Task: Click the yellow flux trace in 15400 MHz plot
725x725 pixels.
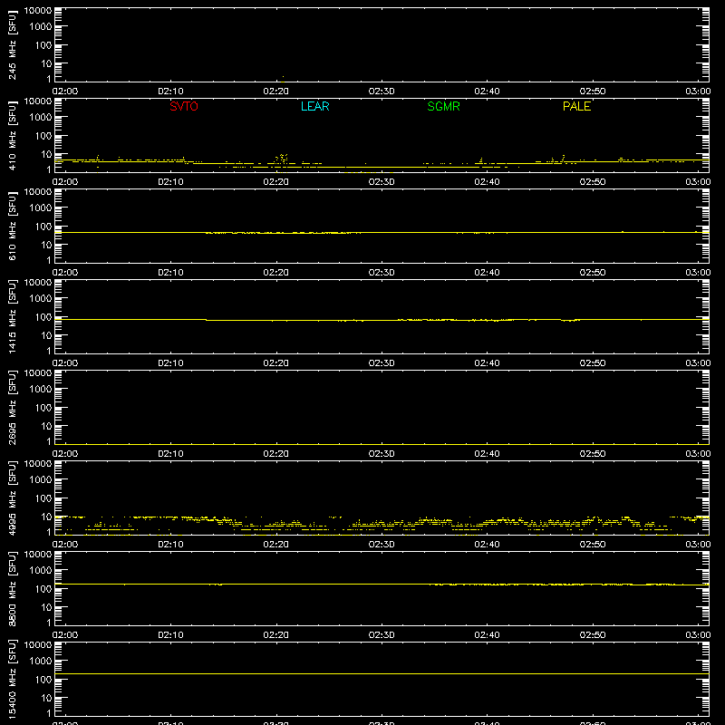Action: [382, 673]
